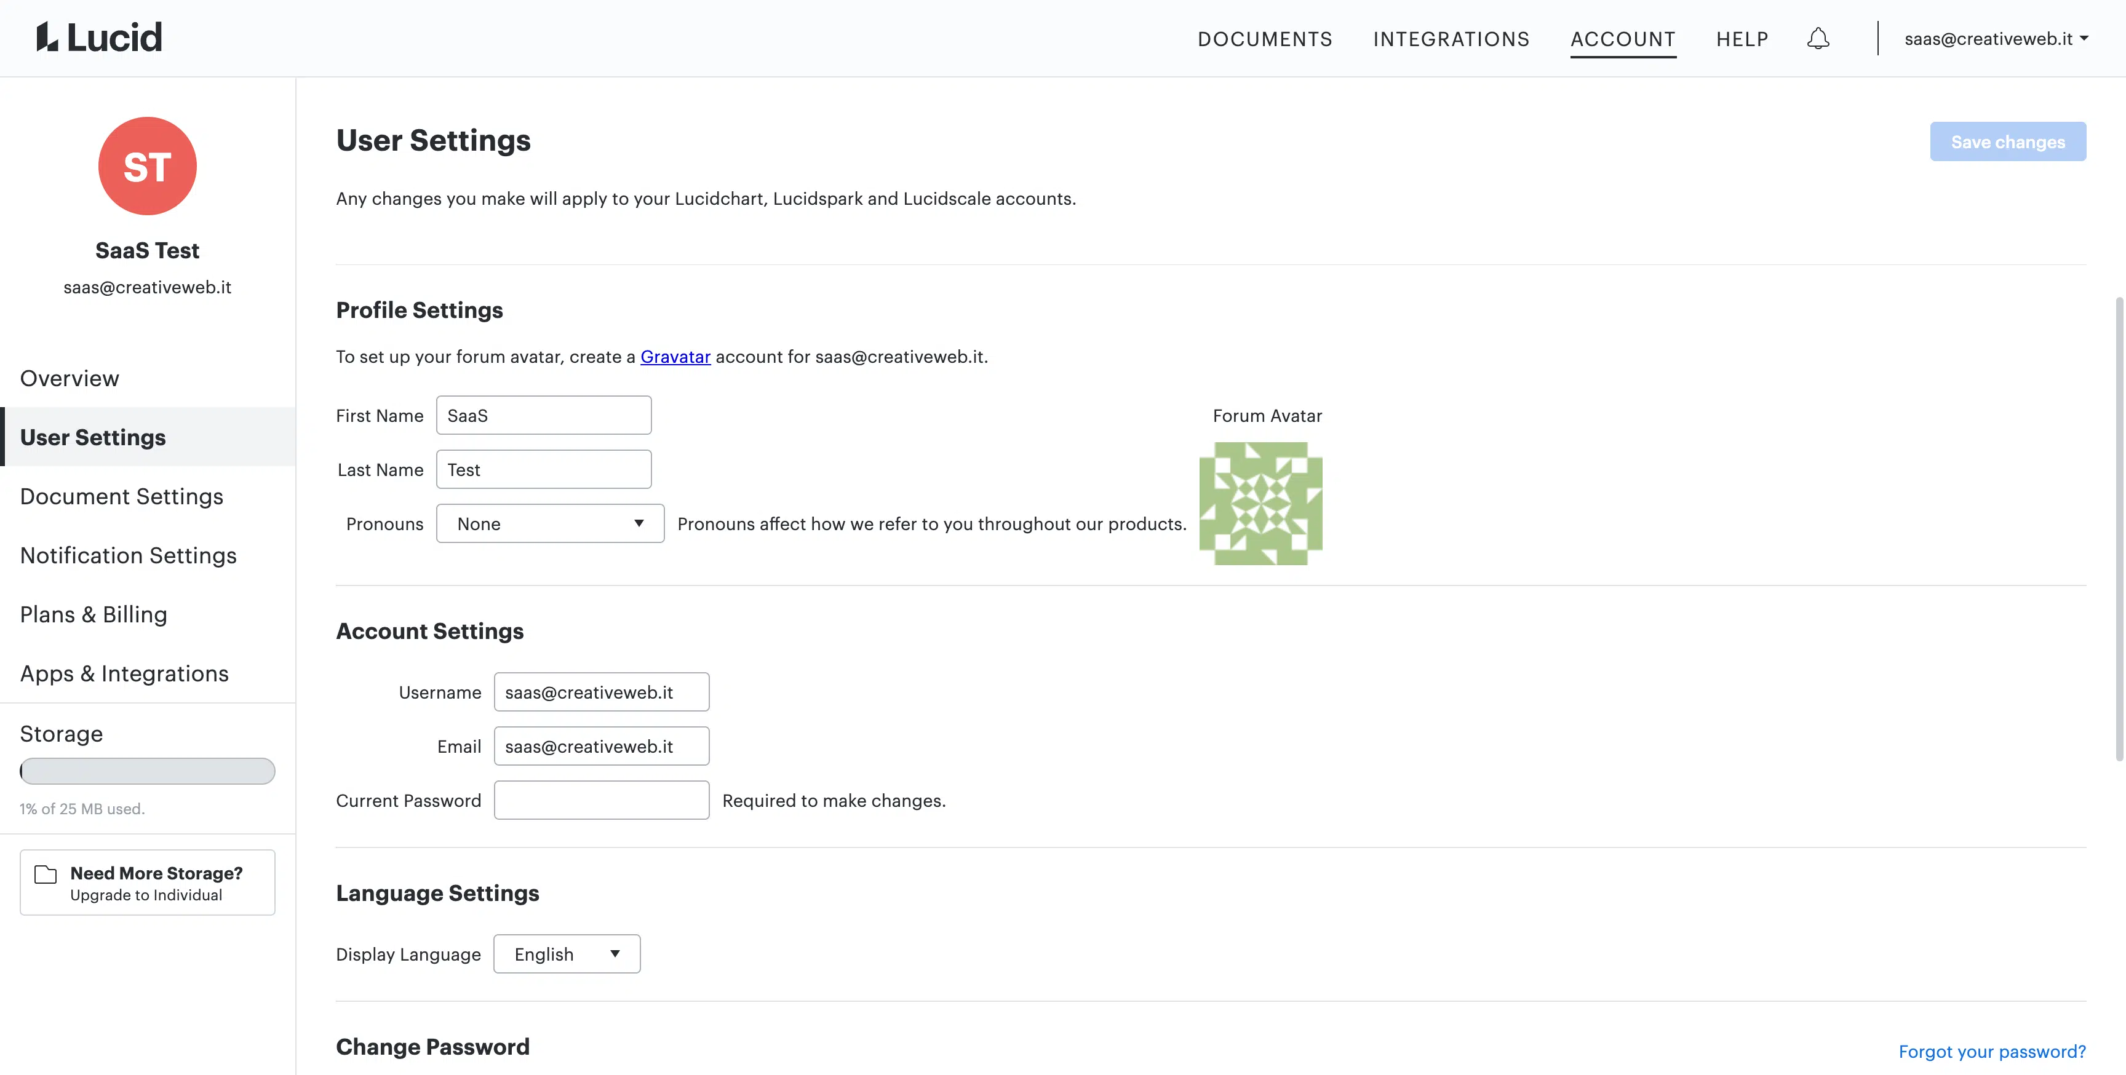This screenshot has width=2126, height=1075.
Task: Click Forgot your password link
Action: (x=1991, y=1051)
